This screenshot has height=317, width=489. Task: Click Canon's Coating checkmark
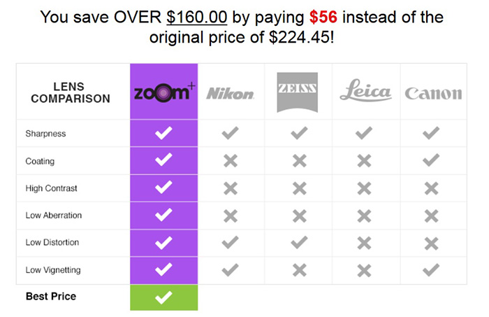click(x=431, y=160)
